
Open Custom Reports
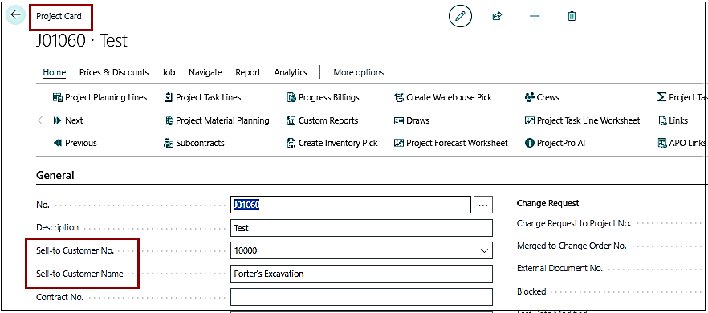pos(323,120)
